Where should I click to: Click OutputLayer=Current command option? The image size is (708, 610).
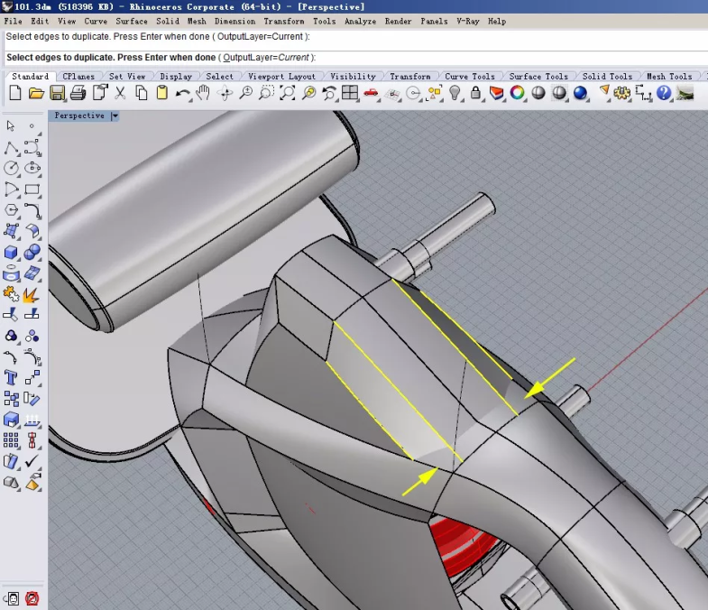coord(267,58)
